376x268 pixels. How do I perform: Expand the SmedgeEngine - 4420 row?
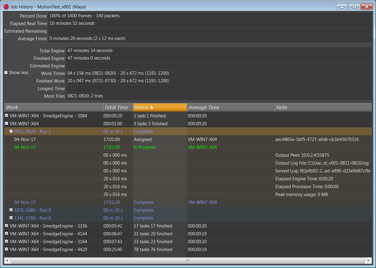7,249
